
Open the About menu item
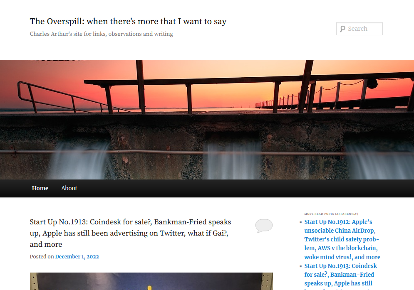(x=69, y=188)
